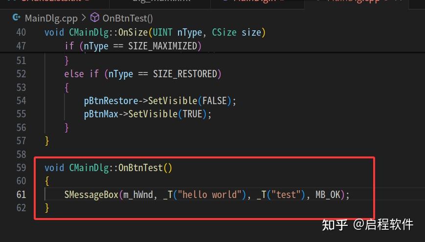Click the FALSE argument on line 54
The height and width of the screenshot is (242, 425).
[x=214, y=101]
